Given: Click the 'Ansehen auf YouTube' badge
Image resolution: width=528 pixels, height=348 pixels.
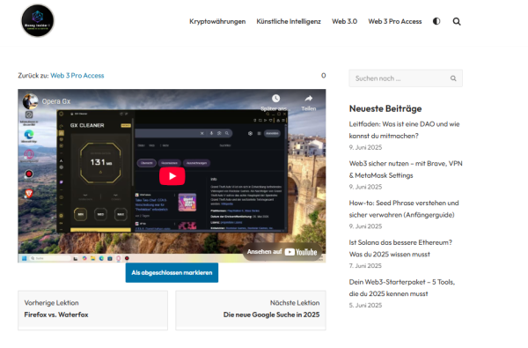Looking at the screenshot, I should 282,252.
